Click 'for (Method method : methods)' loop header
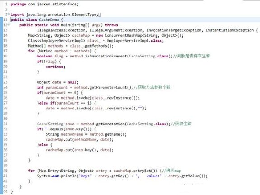This screenshot has width=260, height=195. pyautogui.click(x=60, y=51)
